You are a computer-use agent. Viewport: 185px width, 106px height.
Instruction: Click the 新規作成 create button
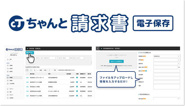click(30, 53)
